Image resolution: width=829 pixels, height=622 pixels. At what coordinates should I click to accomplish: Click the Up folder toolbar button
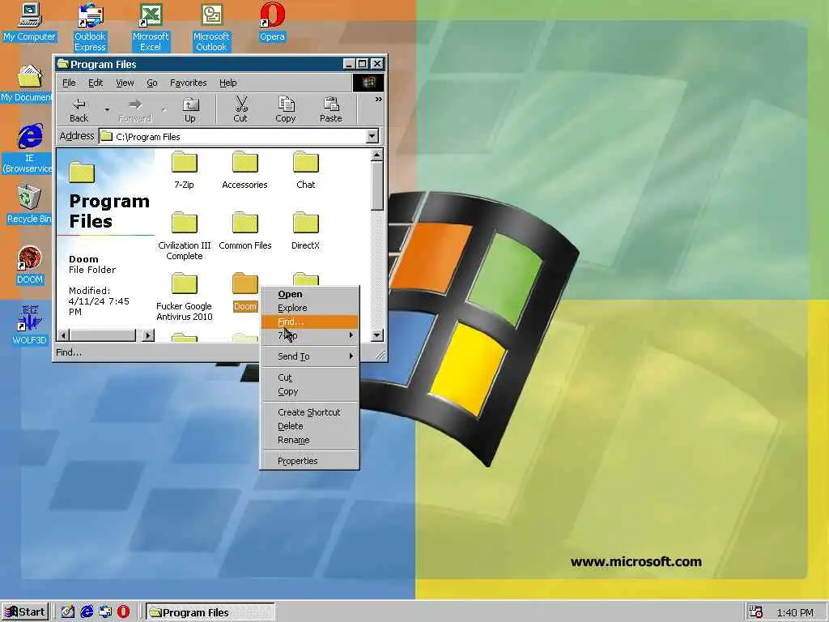click(189, 110)
